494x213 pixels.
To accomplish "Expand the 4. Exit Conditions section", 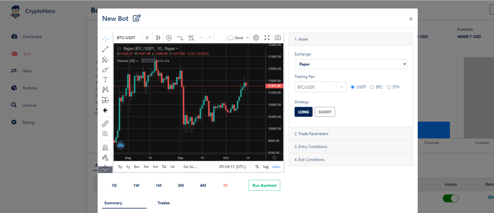I will coord(351,160).
